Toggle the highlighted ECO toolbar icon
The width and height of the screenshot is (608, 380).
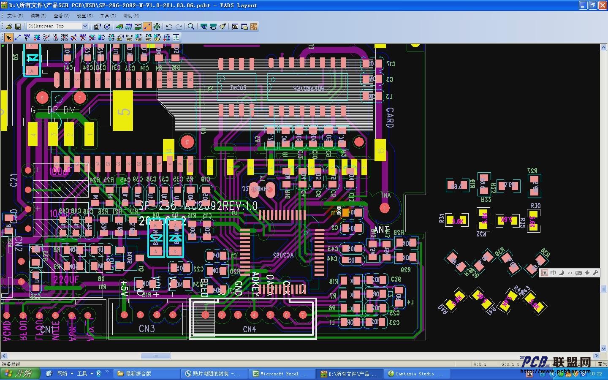147,26
